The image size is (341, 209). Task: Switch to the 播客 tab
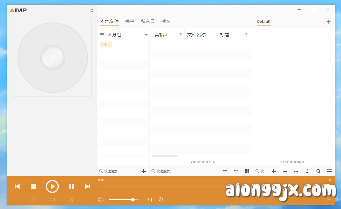click(x=166, y=21)
